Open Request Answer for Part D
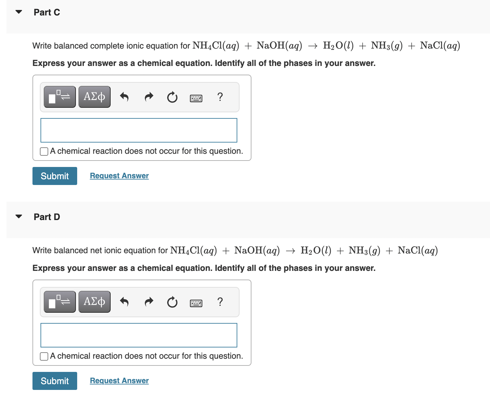 pos(119,381)
